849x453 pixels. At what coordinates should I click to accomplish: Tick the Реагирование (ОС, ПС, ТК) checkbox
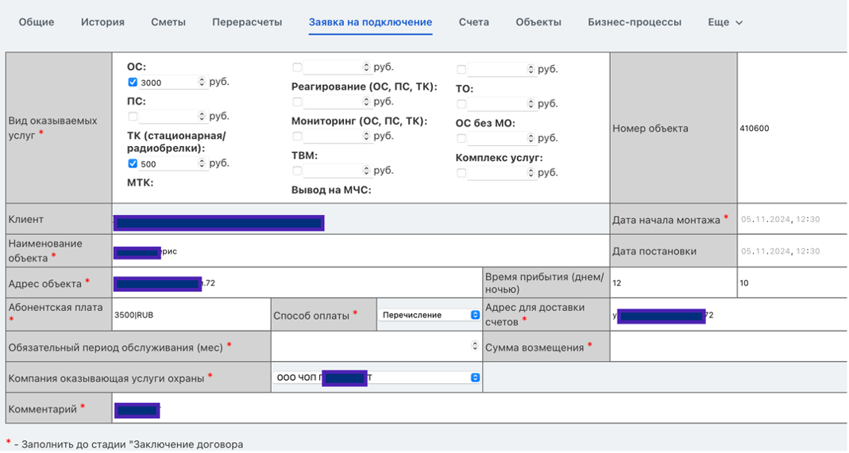pos(297,102)
